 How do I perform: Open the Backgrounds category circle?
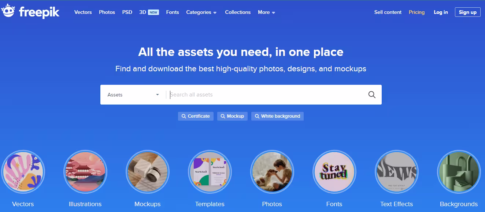click(x=459, y=172)
